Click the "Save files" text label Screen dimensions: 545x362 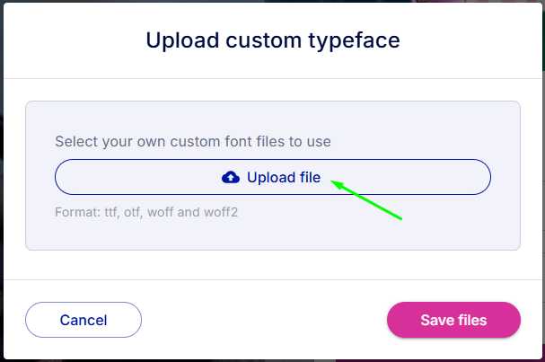tap(453, 321)
